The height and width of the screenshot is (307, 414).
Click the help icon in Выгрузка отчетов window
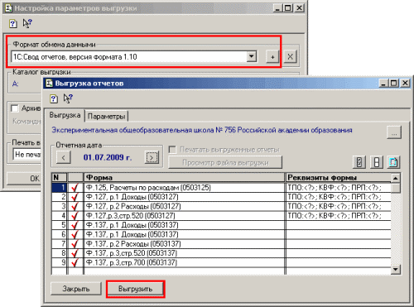tap(54, 98)
